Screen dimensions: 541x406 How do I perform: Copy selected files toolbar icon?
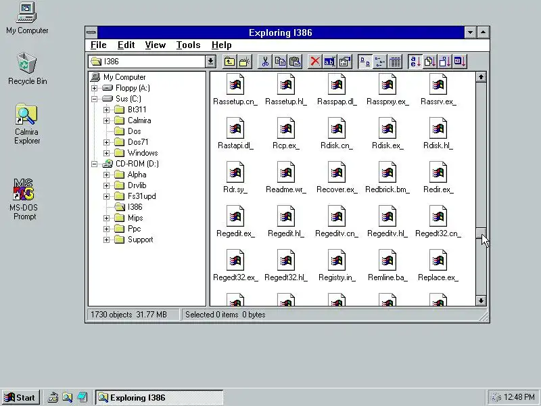point(280,62)
